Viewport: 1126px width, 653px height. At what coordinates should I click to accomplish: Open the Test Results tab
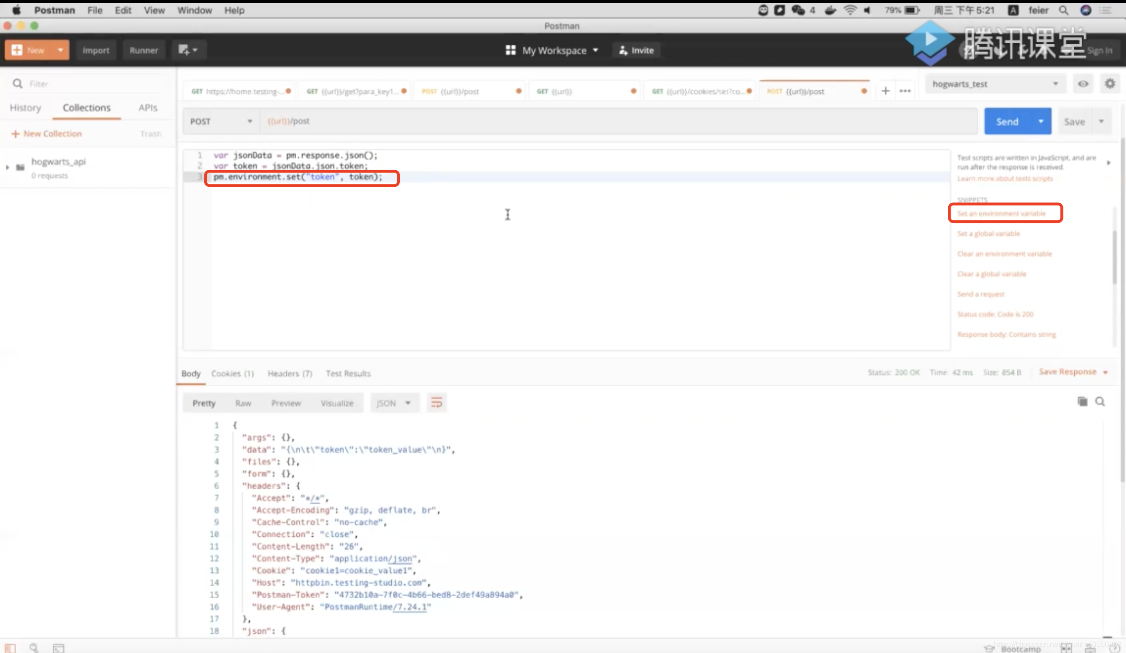pyautogui.click(x=348, y=374)
